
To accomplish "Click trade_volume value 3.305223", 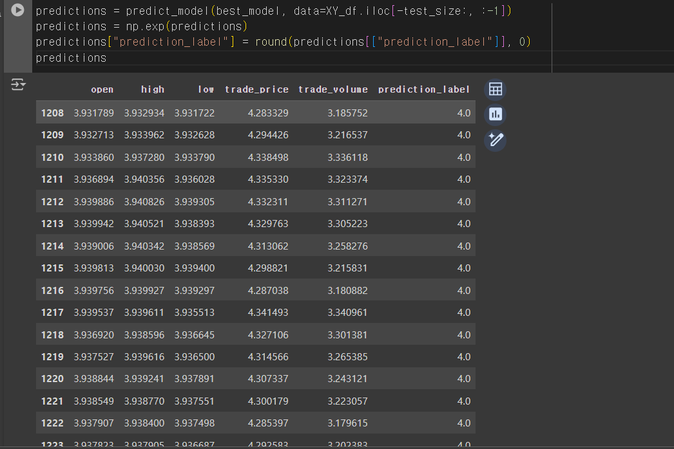I will coord(348,224).
